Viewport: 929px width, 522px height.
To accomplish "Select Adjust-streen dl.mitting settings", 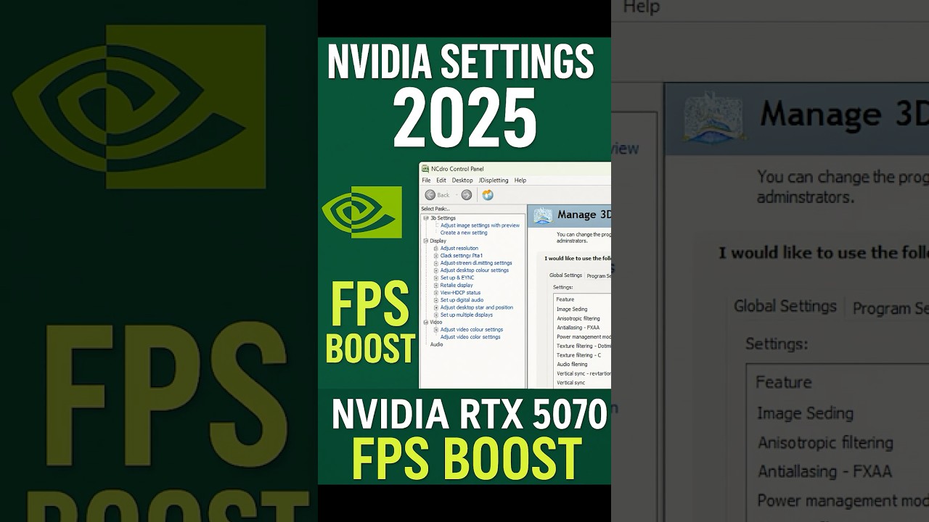I will point(476,263).
